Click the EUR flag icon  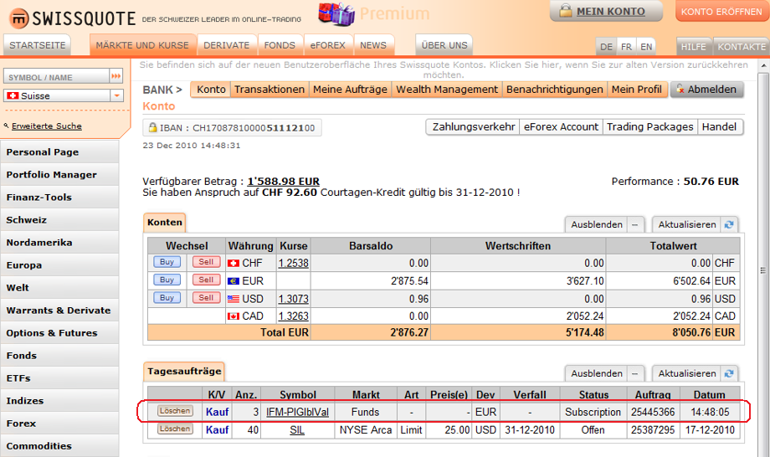(234, 280)
